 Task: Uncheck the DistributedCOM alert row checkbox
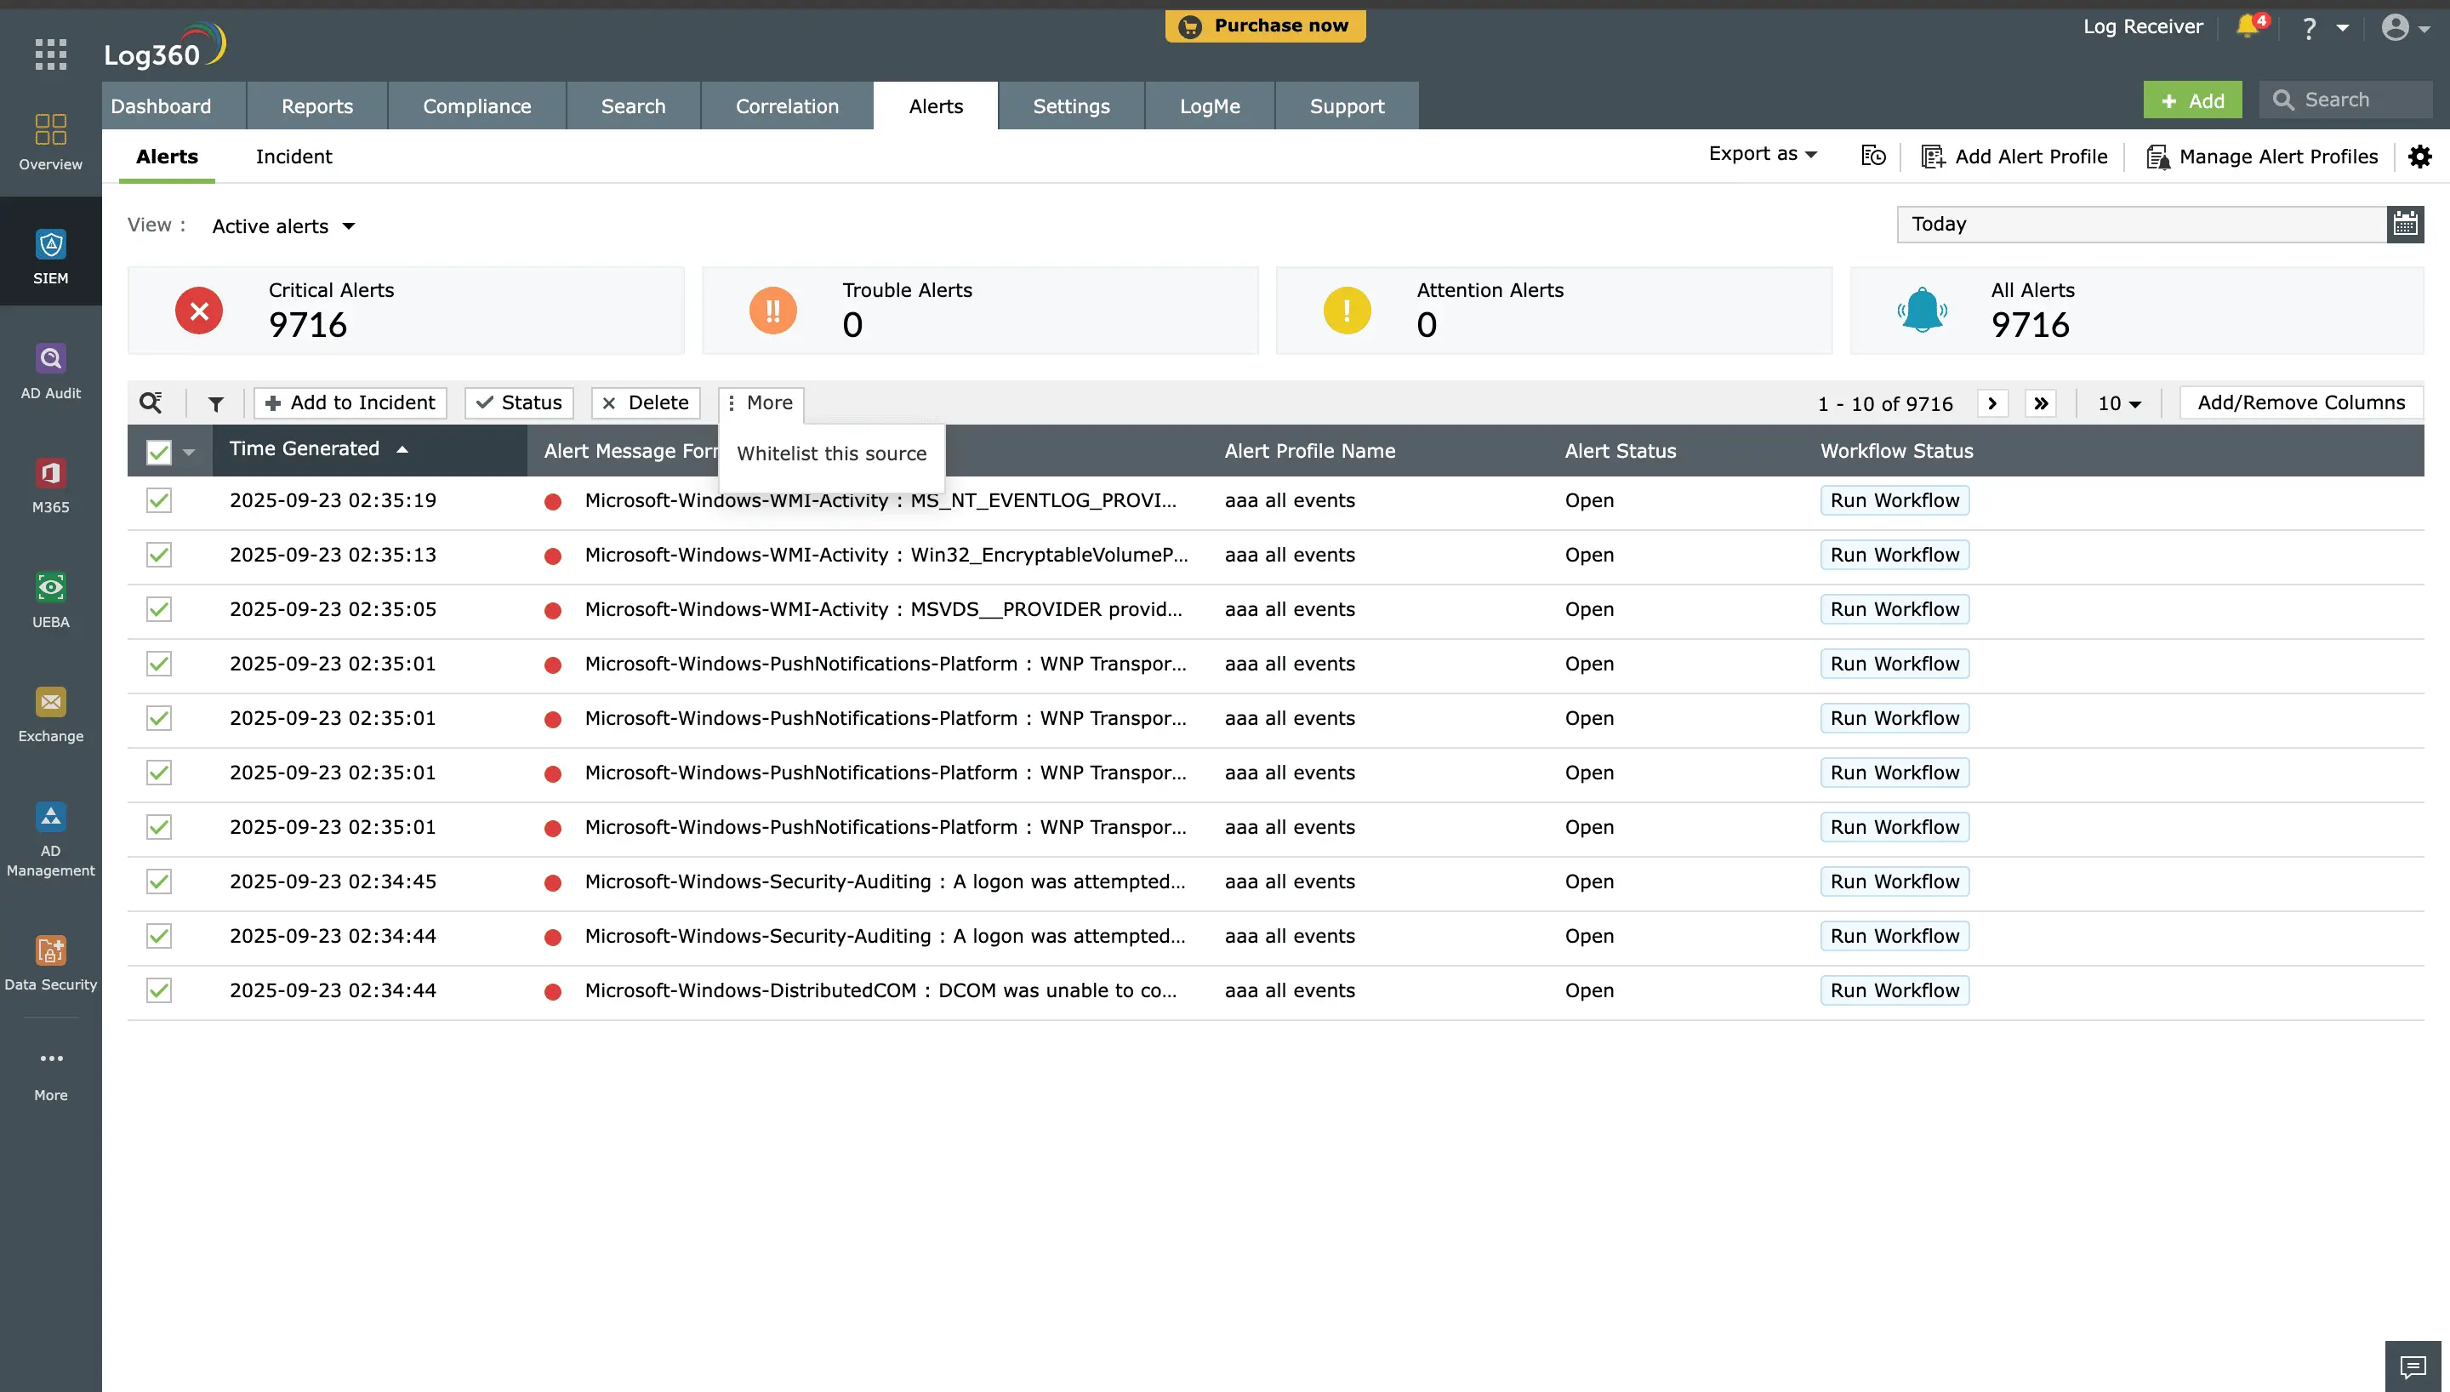pos(157,990)
